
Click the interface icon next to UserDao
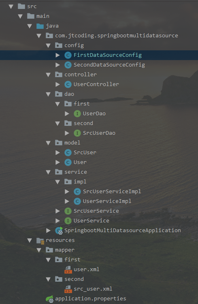pyautogui.click(x=77, y=114)
